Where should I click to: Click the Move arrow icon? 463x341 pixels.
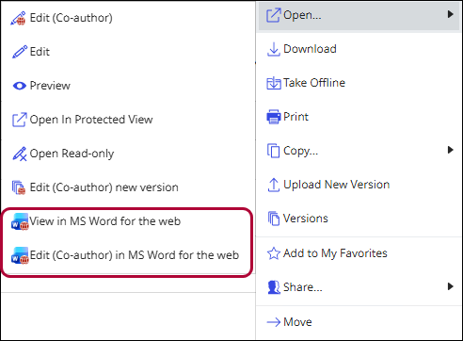[x=274, y=322]
